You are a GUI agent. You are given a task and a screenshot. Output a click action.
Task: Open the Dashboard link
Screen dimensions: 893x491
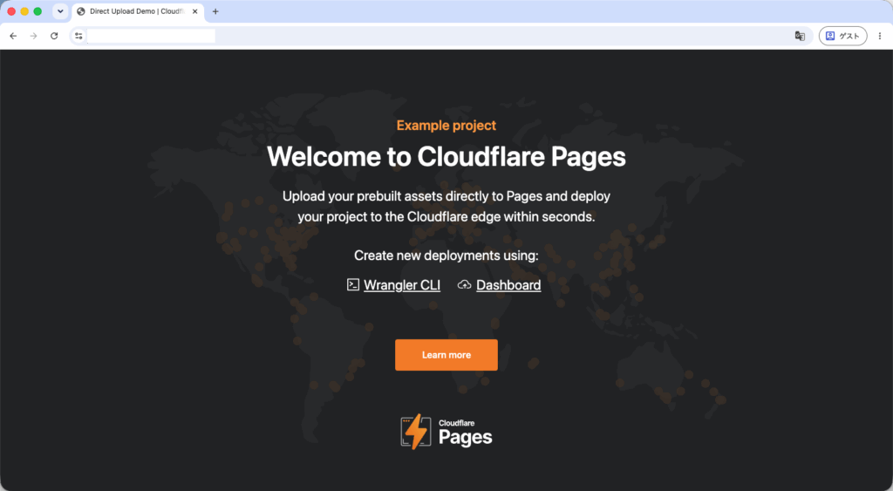coord(508,285)
